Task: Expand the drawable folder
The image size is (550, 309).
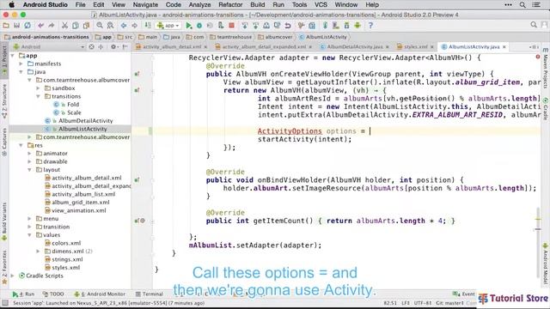Action: click(x=29, y=161)
